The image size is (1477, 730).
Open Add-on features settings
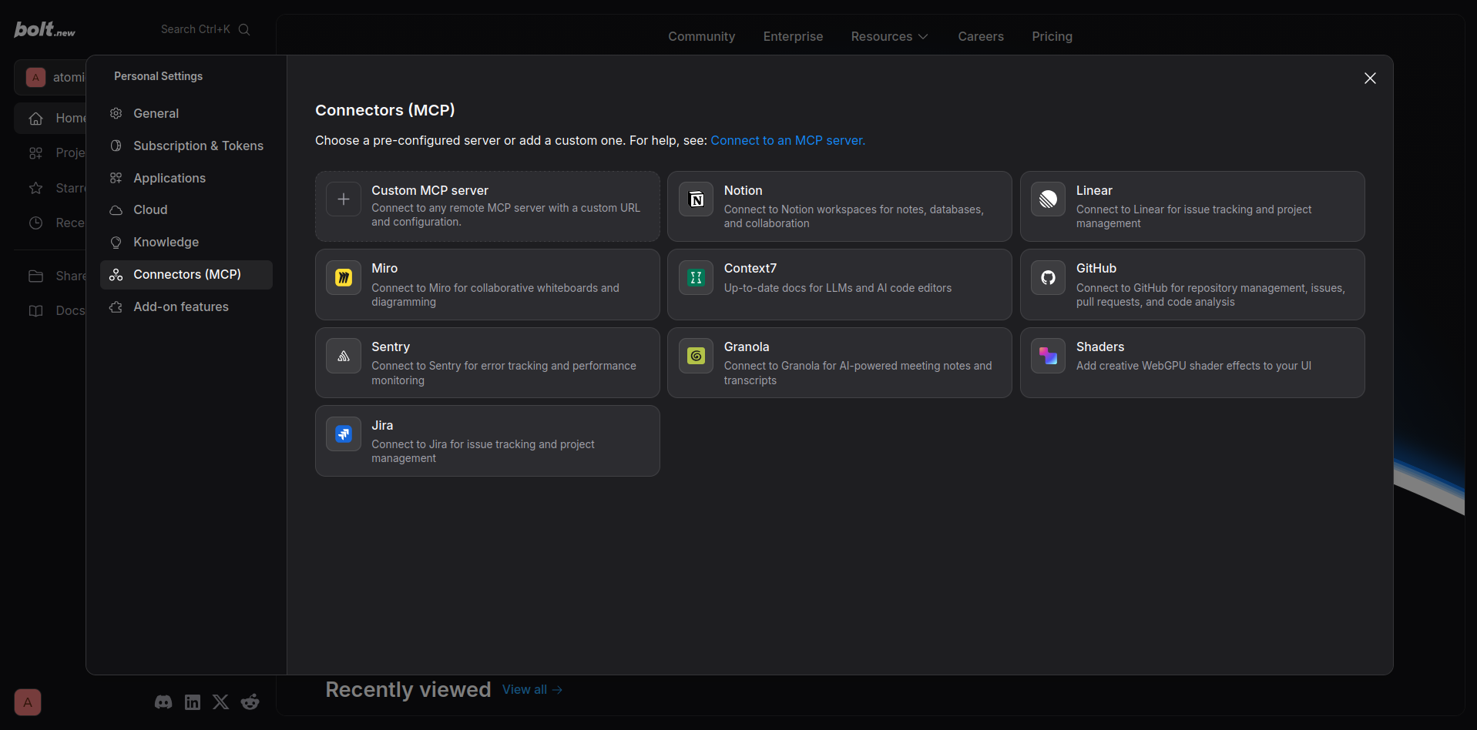pos(186,306)
